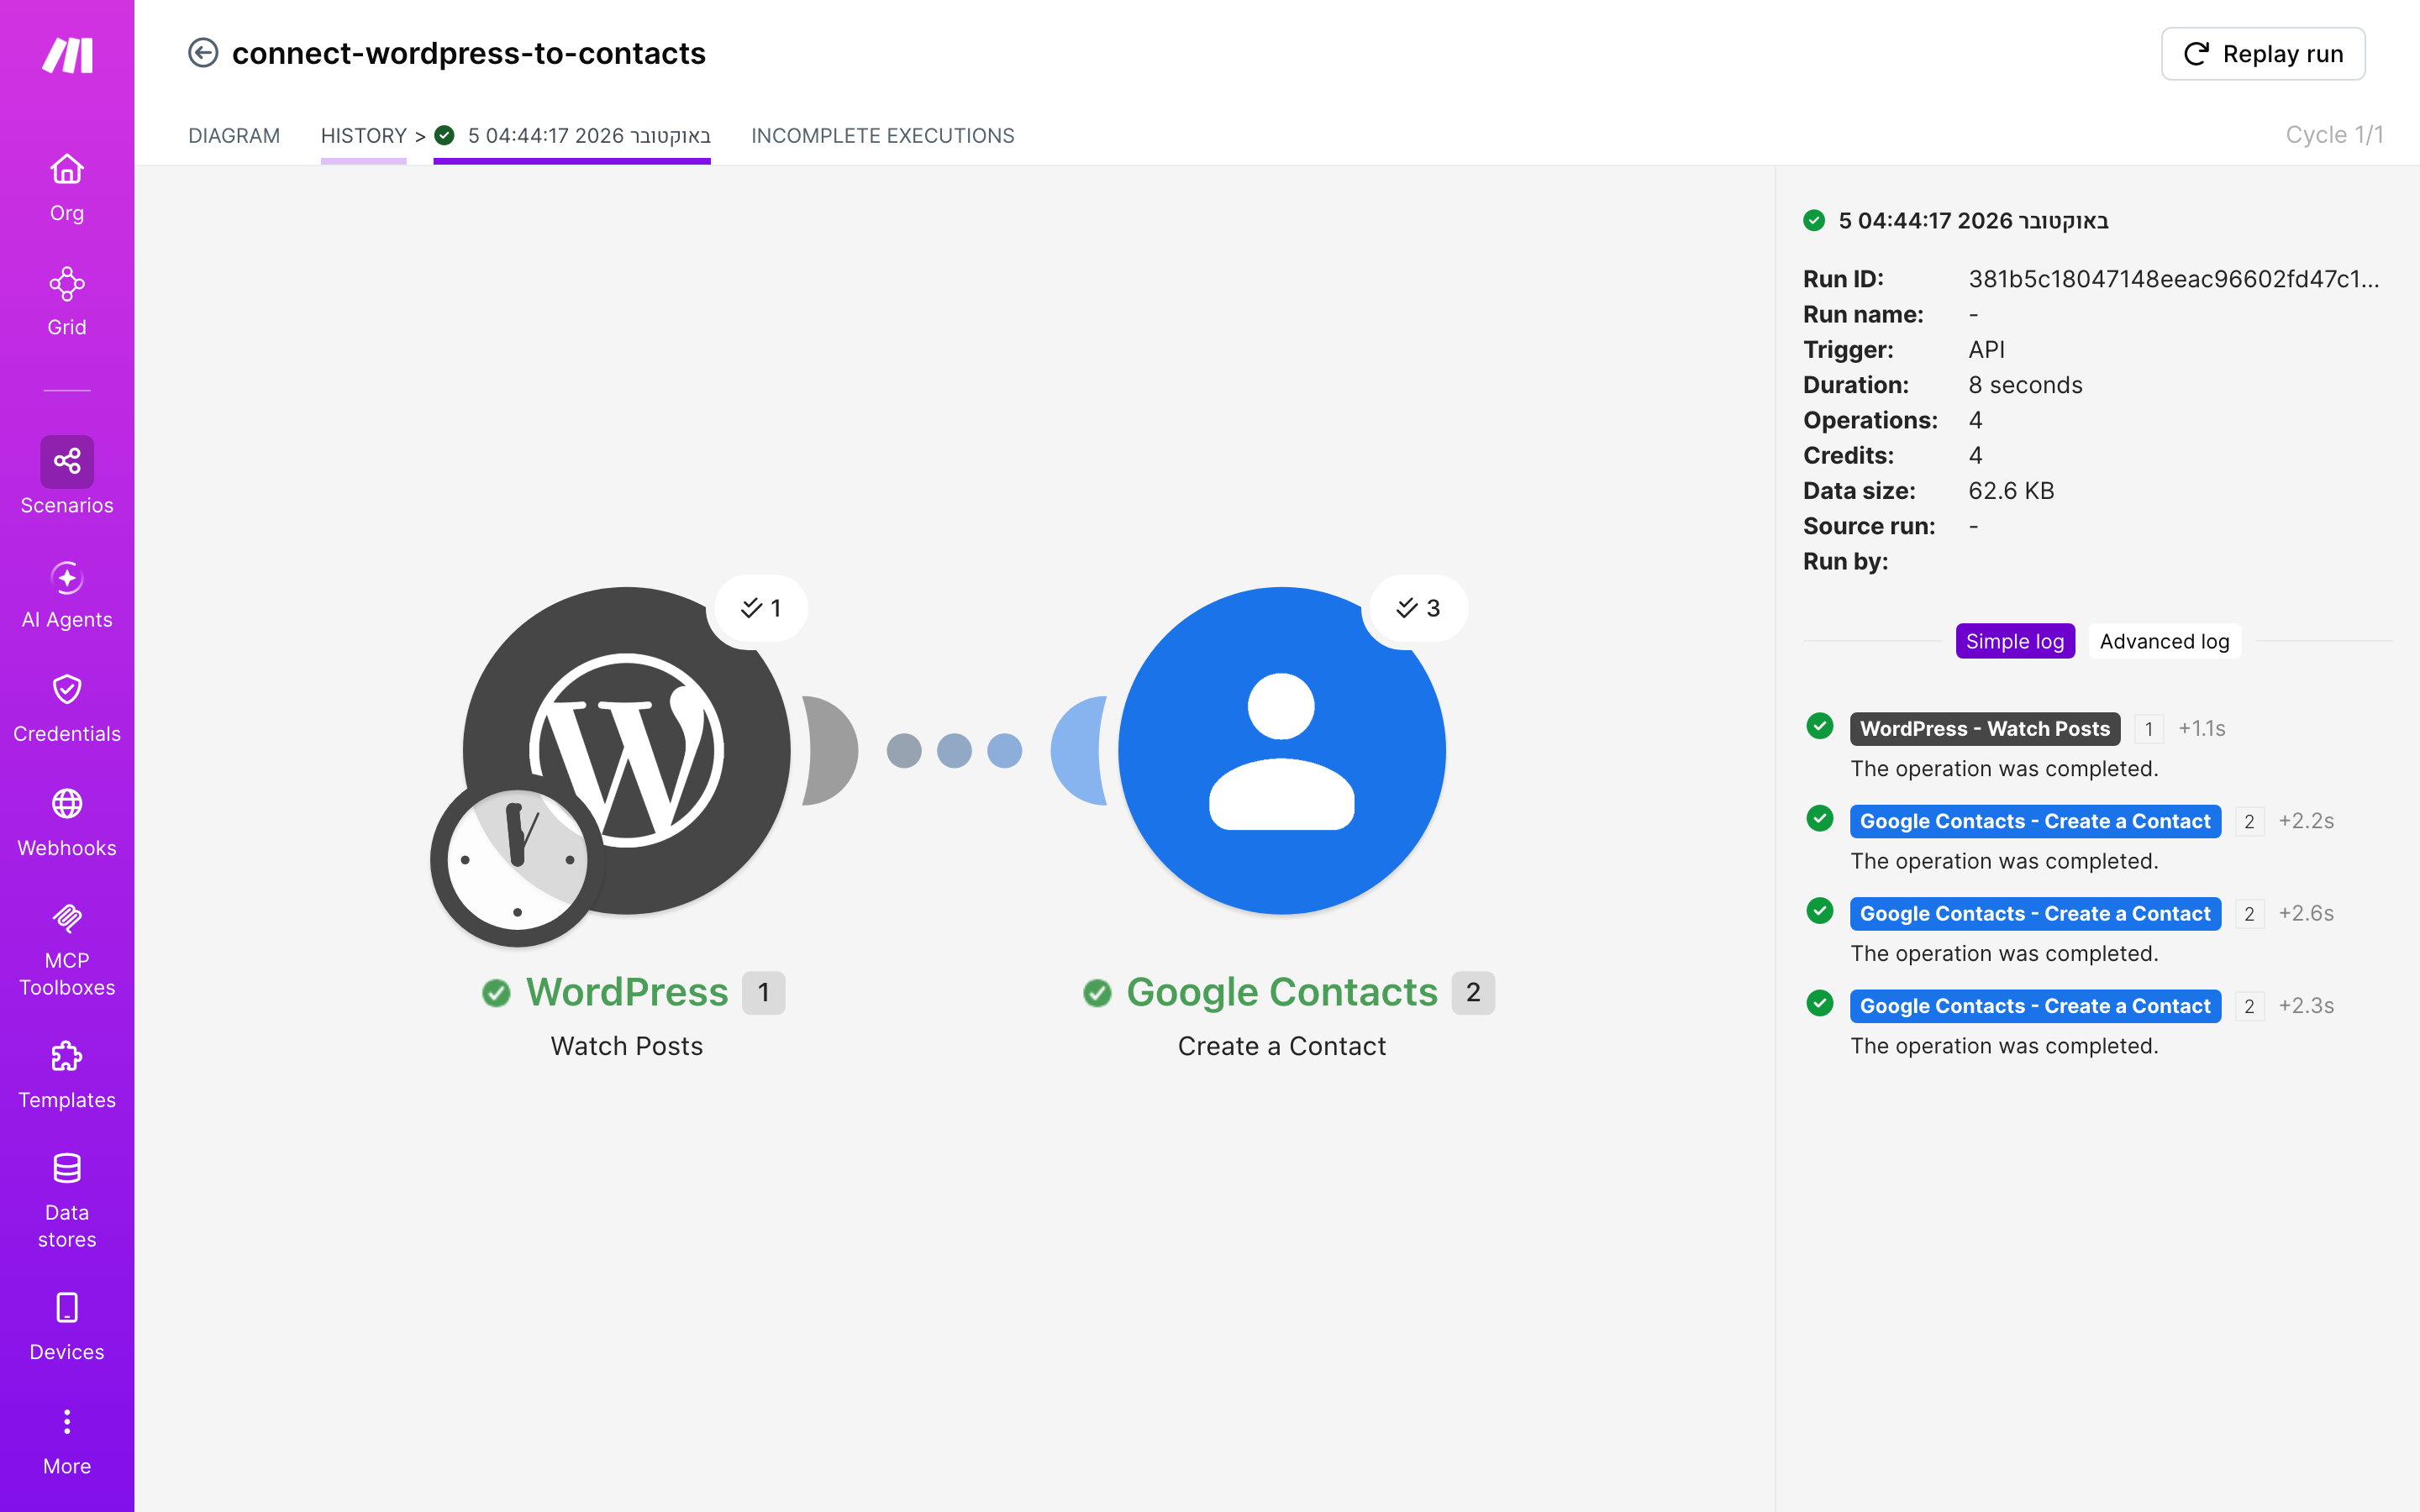Click the clock schedule icon on WordPress
This screenshot has width=2420, height=1512.
(517, 860)
